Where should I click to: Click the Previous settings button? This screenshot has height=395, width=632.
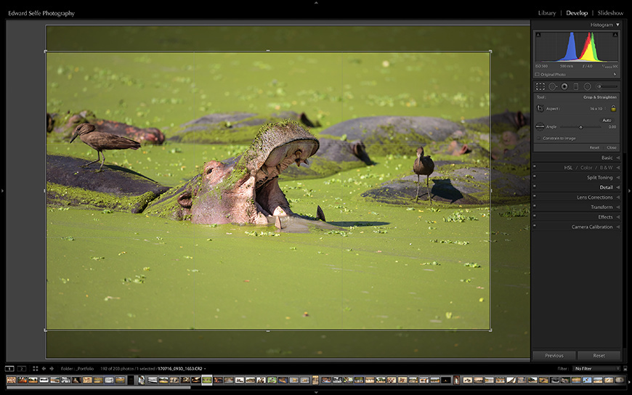[x=554, y=356]
